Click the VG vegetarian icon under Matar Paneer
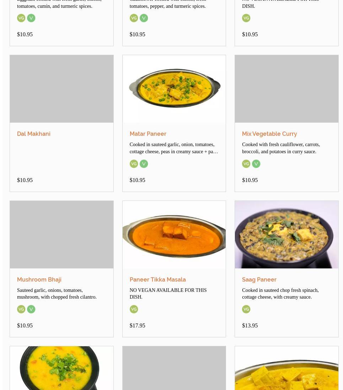This screenshot has width=343, height=390. pyautogui.click(x=134, y=164)
